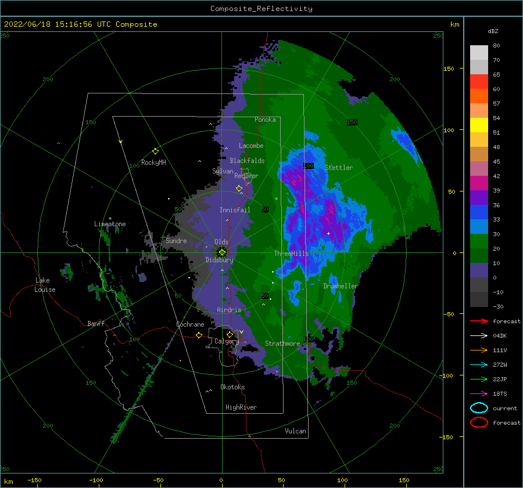Screen dimensions: 523x488
Task: Click the white plus marker east of ThreeHills
Action: pos(328,233)
